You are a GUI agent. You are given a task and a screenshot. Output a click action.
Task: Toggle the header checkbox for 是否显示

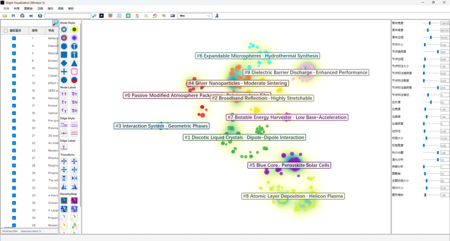(6, 31)
